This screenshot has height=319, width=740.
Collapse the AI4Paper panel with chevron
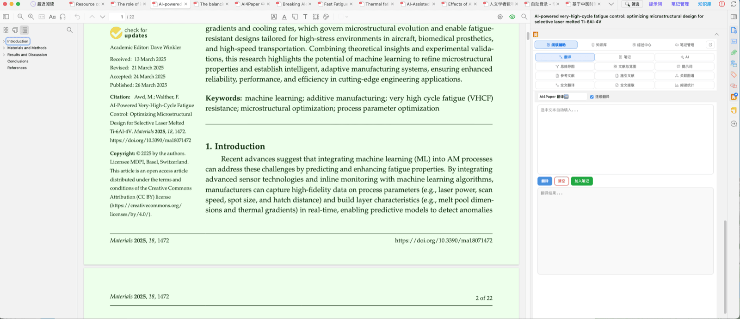point(716,34)
